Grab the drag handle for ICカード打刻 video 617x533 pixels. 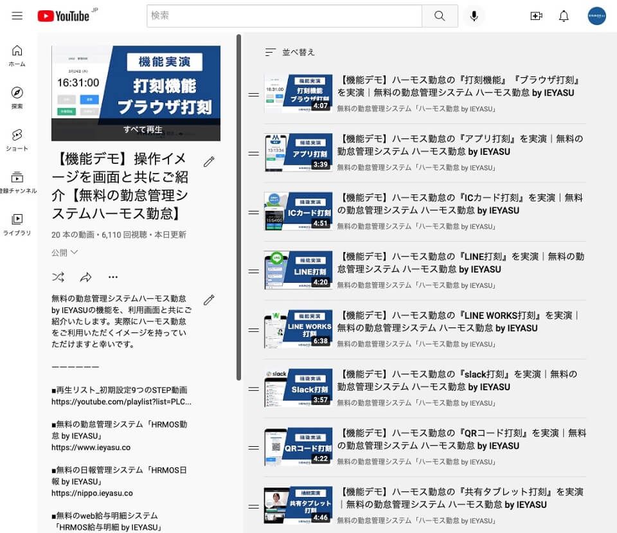[x=254, y=213]
